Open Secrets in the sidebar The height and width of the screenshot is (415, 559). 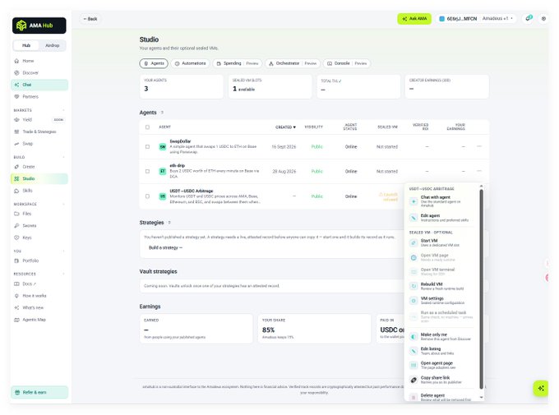[39, 226]
